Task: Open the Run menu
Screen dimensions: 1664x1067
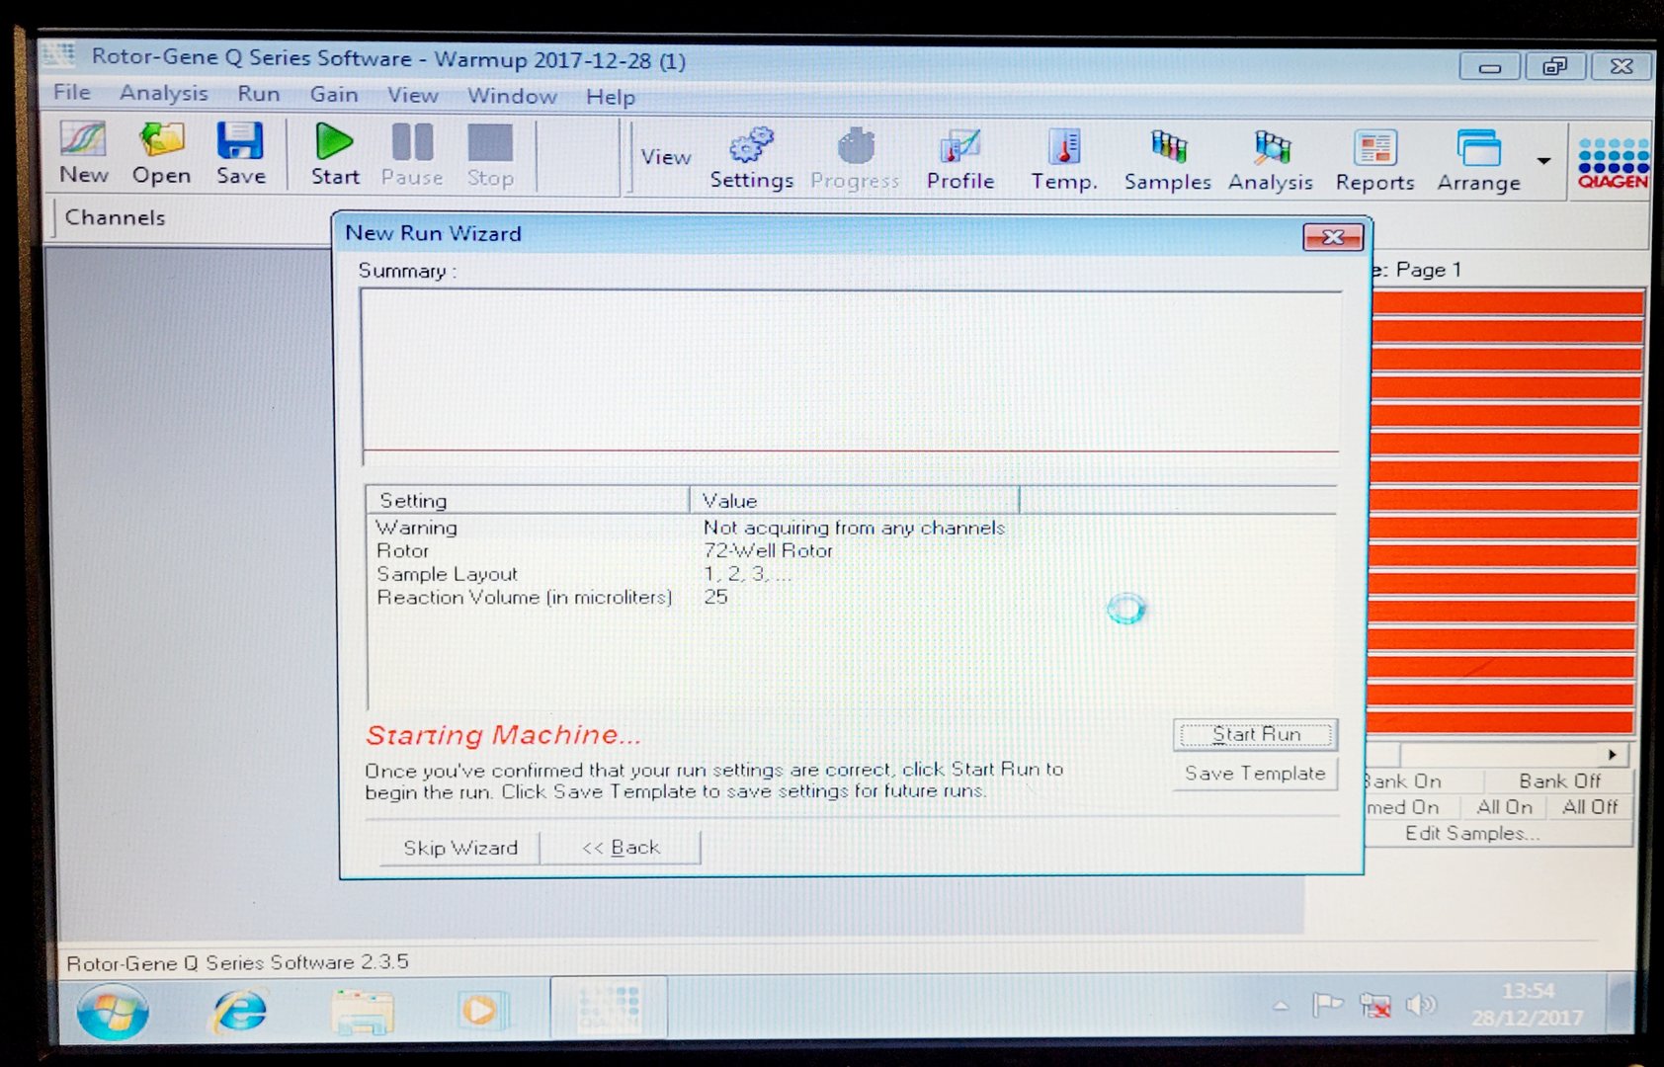Action: 259,94
